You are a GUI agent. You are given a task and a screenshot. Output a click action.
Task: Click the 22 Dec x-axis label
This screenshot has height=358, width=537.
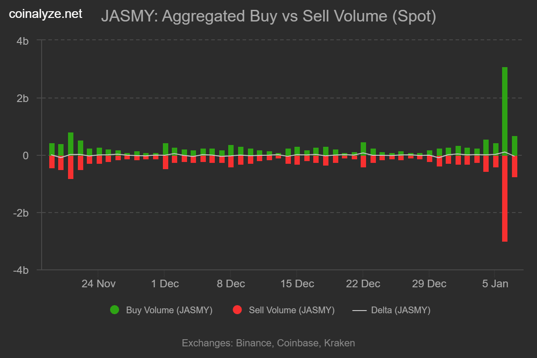coord(362,284)
